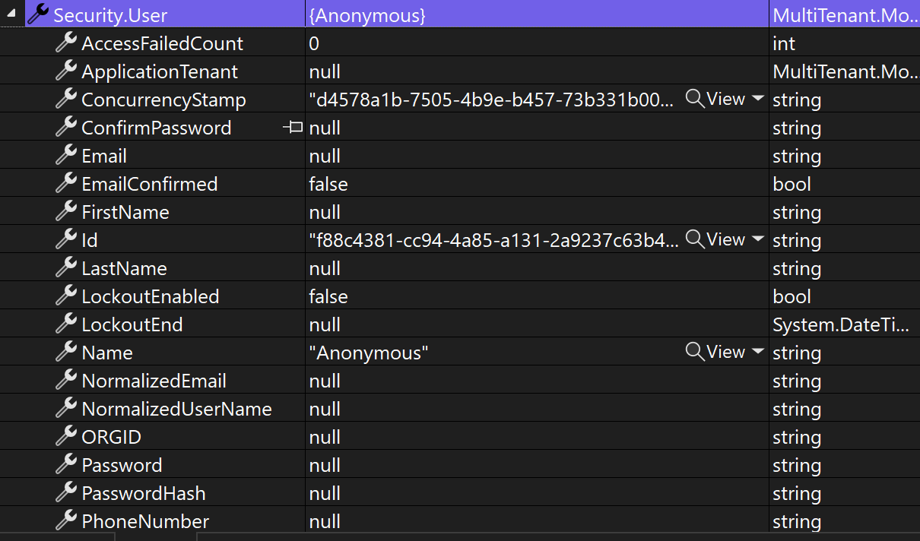Select the LockoutEnabled false value
The height and width of the screenshot is (541, 920).
(328, 296)
